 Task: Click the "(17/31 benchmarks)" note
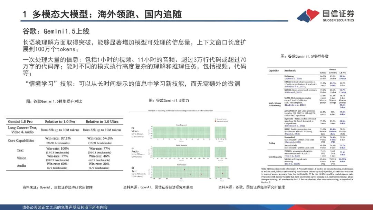pos(100,143)
